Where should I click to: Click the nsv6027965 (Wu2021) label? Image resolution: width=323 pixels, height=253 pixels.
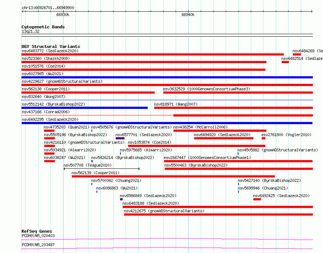[x=42, y=74]
